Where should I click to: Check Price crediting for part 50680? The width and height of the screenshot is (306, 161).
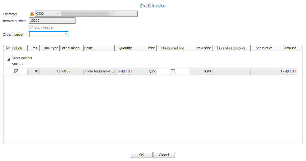[173, 71]
